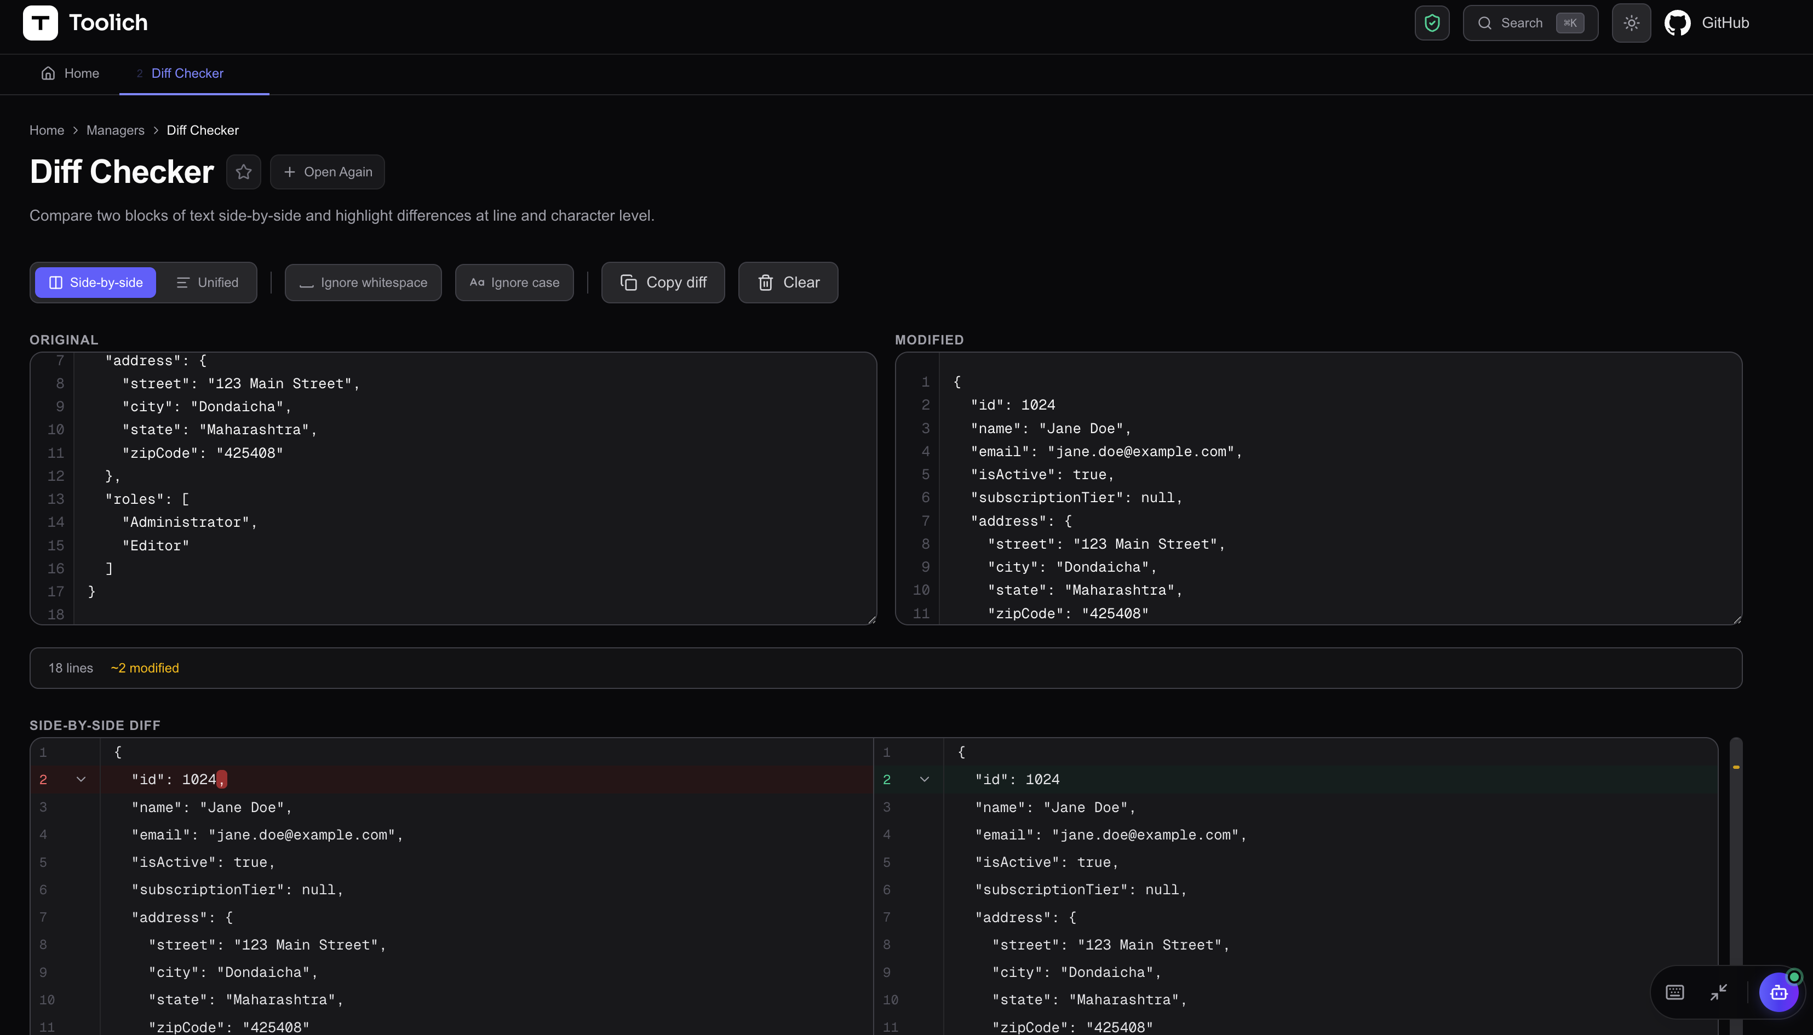
Task: Click the added line '"id": 1024' in right diff
Action: pyautogui.click(x=1295, y=779)
